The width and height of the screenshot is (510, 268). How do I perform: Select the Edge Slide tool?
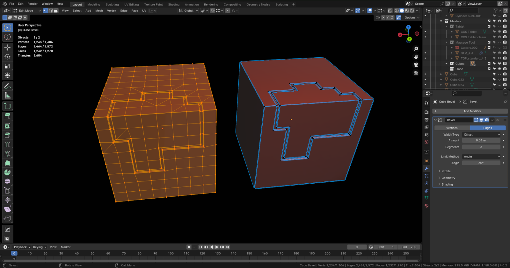point(8,191)
